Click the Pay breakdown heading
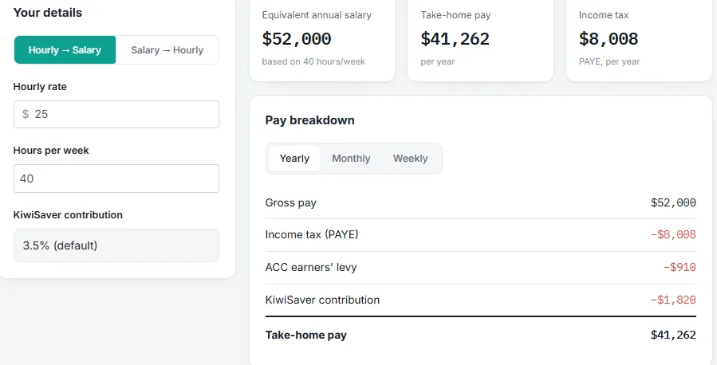The height and width of the screenshot is (365, 717). pos(309,120)
